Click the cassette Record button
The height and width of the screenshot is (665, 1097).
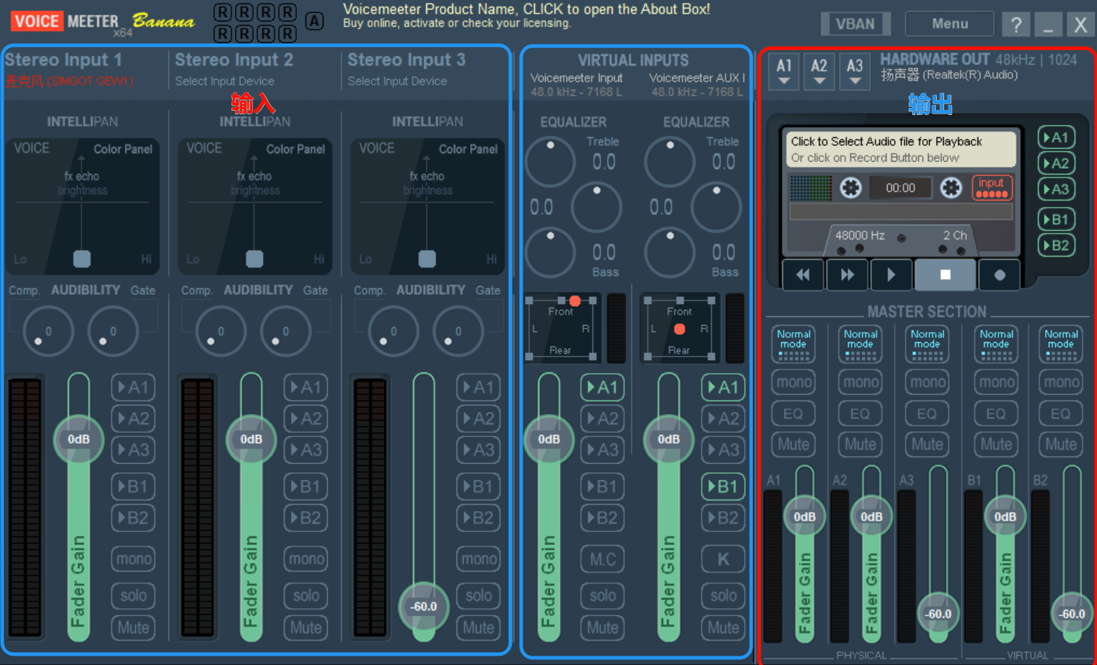pos(999,275)
